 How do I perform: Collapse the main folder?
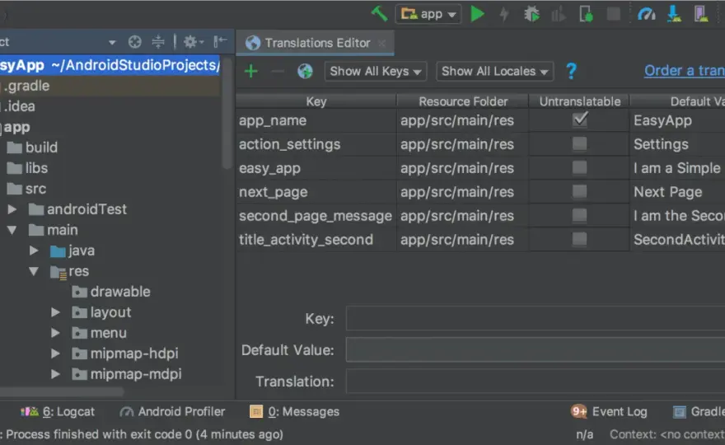point(12,230)
